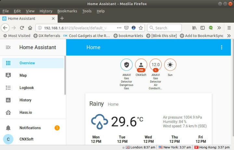
Task: Collapse the Home Assistant sidebar menu icon
Action: (8, 47)
